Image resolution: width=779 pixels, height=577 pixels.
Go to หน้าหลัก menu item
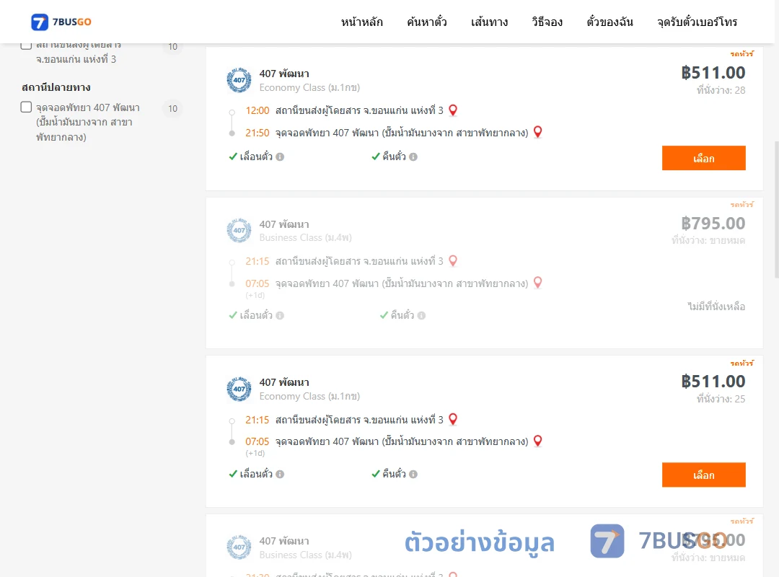click(x=361, y=22)
